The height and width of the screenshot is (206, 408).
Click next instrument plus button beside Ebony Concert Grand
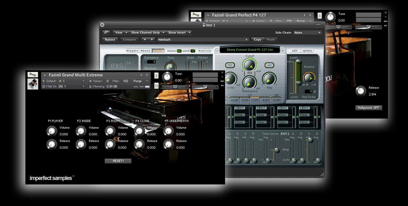coord(283,50)
